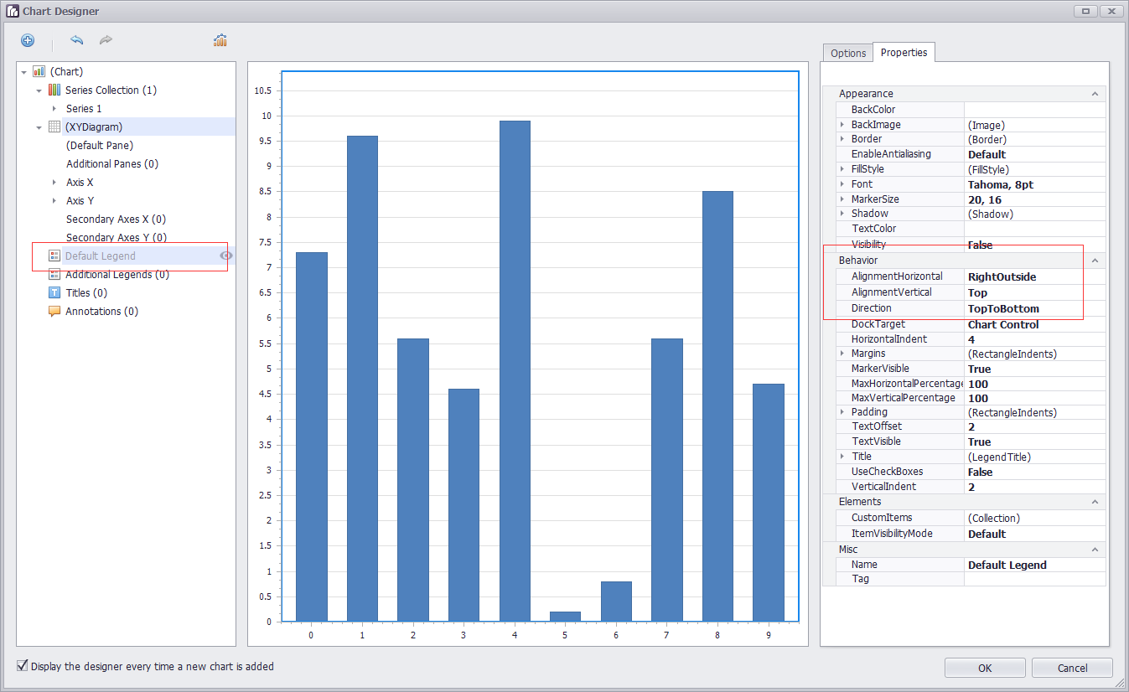The width and height of the screenshot is (1129, 692).
Task: Expand the Margins property
Action: 842,354
